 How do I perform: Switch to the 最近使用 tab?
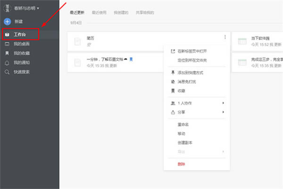99,11
